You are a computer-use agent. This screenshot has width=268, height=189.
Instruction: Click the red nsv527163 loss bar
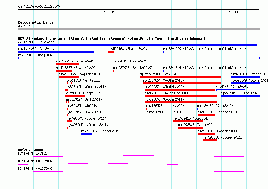[x=111, y=52]
